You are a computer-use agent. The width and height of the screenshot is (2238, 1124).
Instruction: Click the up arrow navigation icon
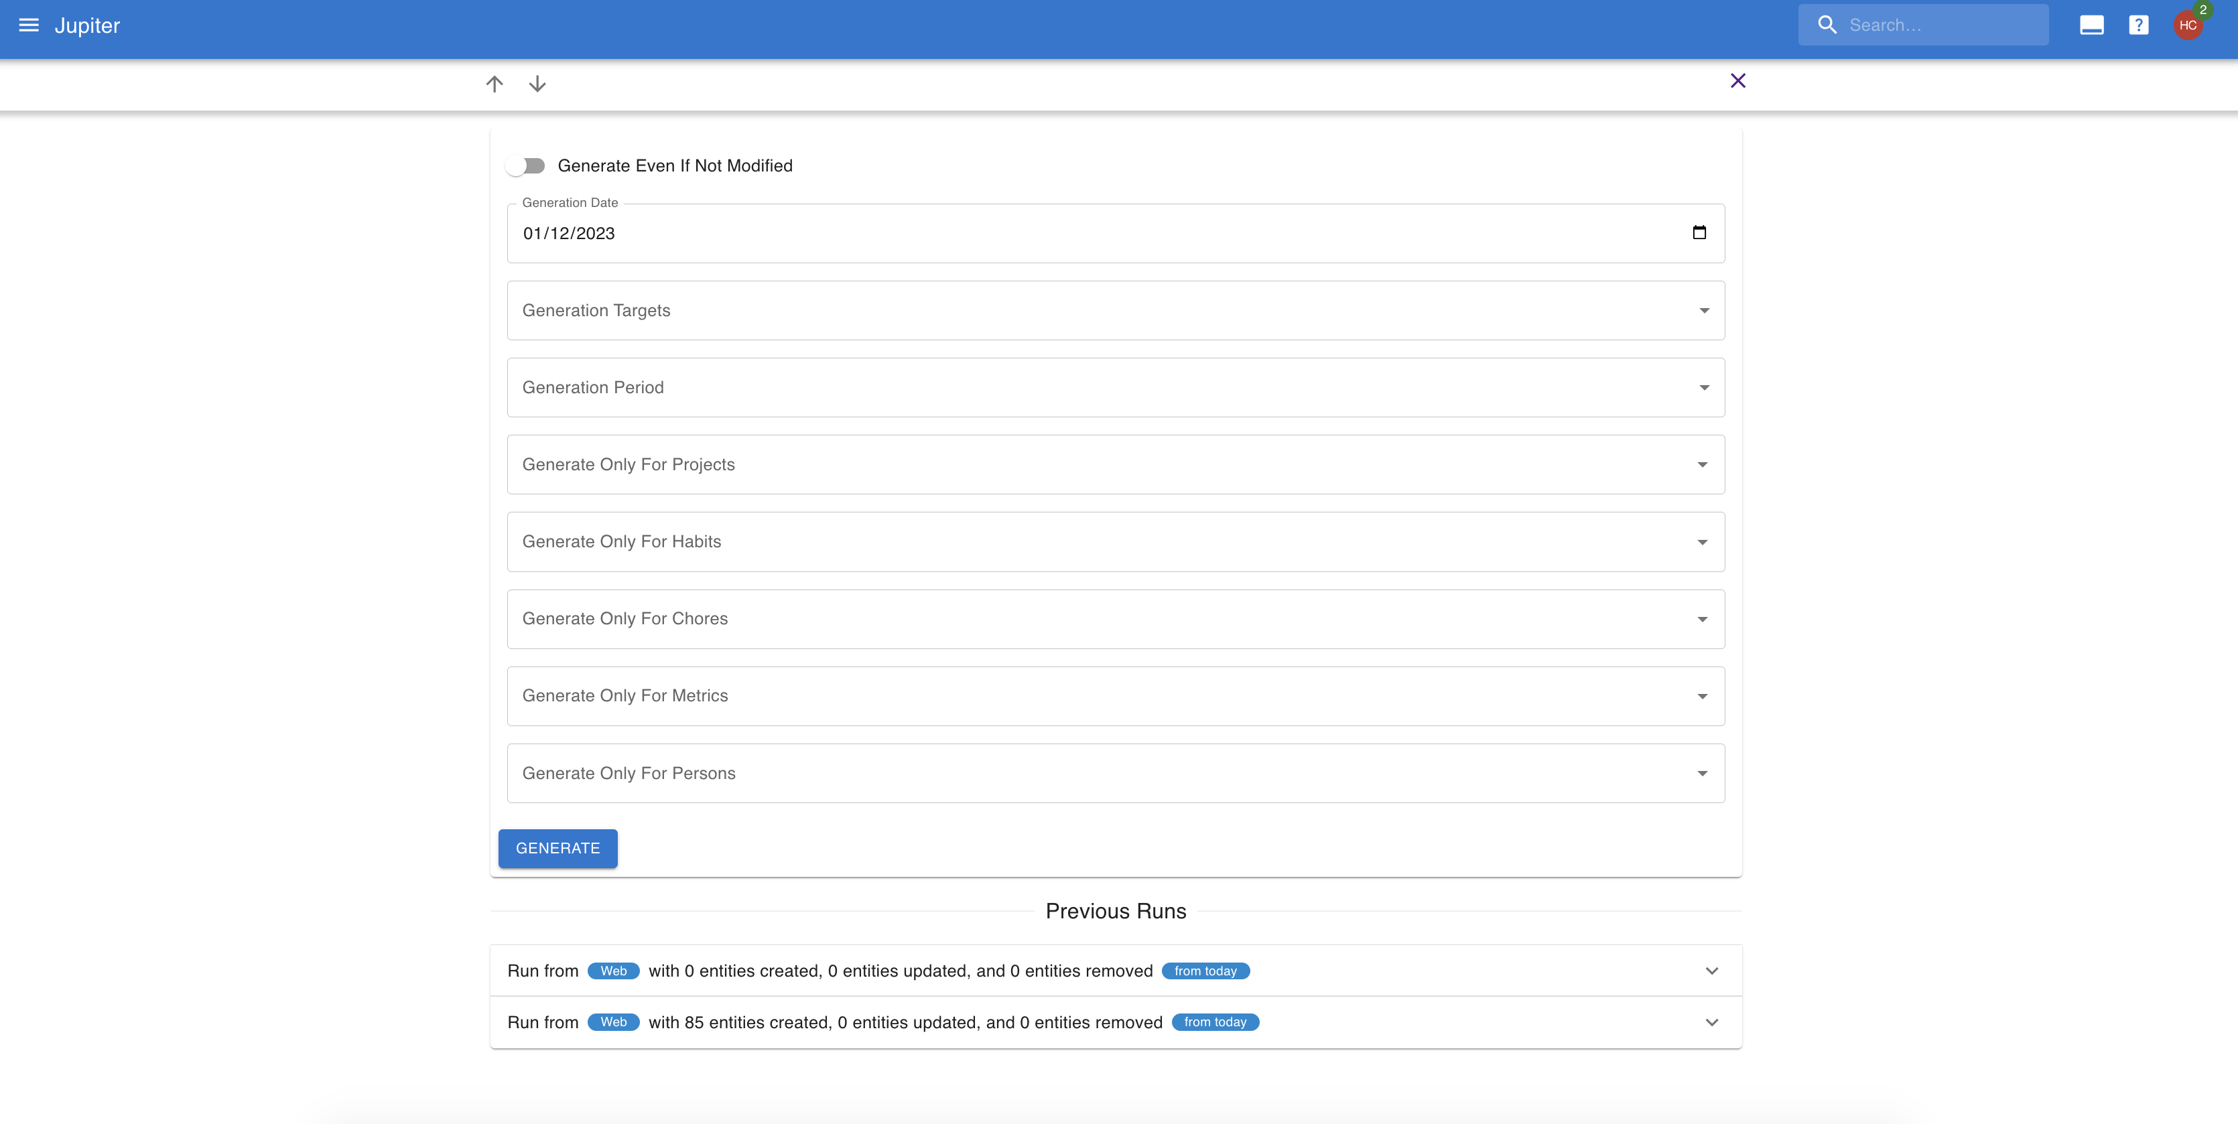pyautogui.click(x=495, y=84)
